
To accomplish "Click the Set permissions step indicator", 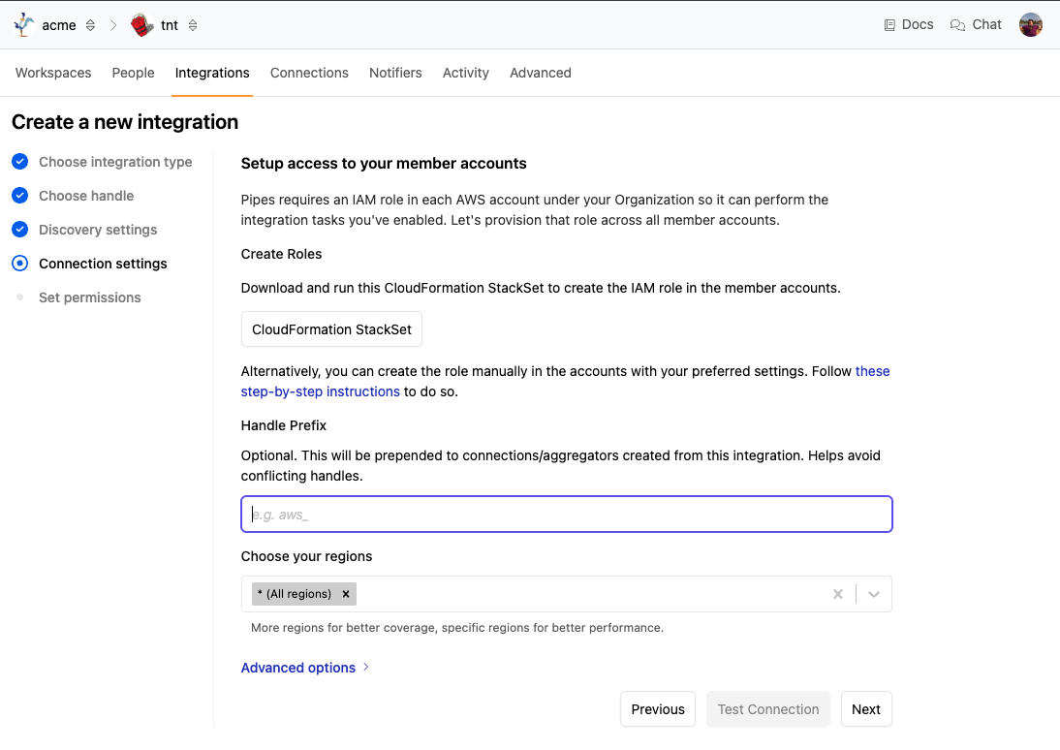I will click(19, 297).
